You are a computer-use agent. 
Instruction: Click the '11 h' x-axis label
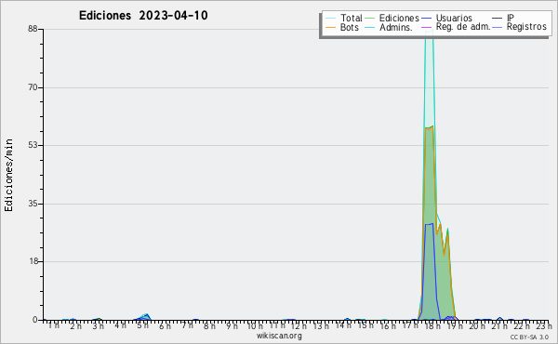click(277, 325)
